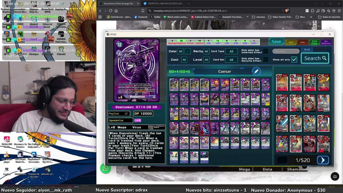This screenshot has height=193, width=343.
Task: Open the Papelera de reciclaje desktop icon
Action: [x=34, y=172]
